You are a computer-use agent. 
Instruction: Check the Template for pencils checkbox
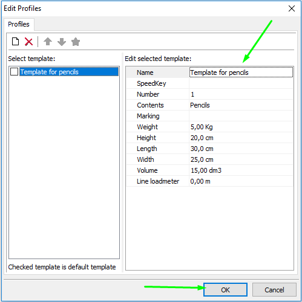pyautogui.click(x=14, y=72)
